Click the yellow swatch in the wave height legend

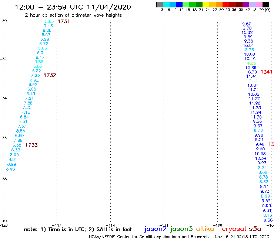coord(206,4)
